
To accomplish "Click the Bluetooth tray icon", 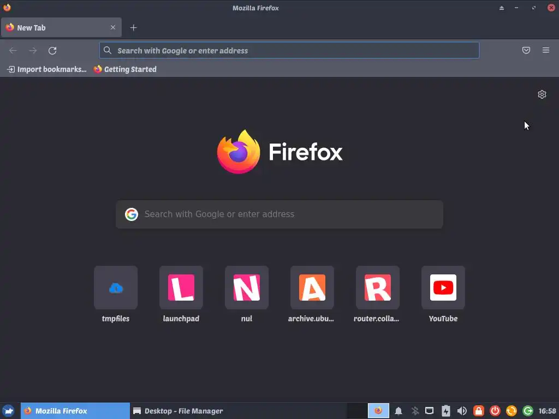I will point(415,411).
